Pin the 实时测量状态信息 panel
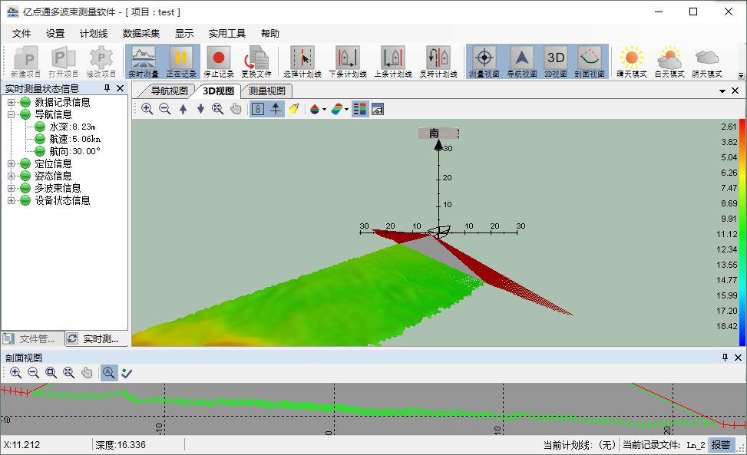 [107, 88]
